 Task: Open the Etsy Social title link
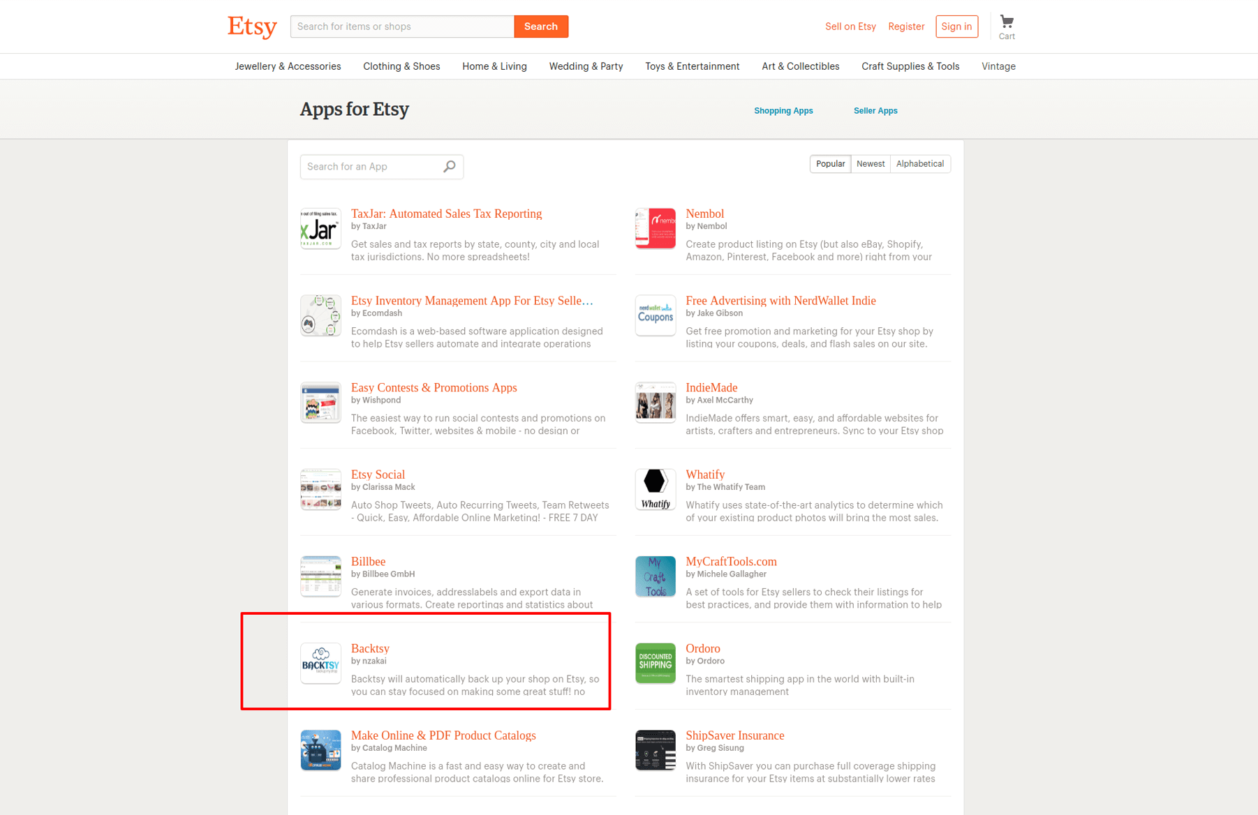(378, 474)
